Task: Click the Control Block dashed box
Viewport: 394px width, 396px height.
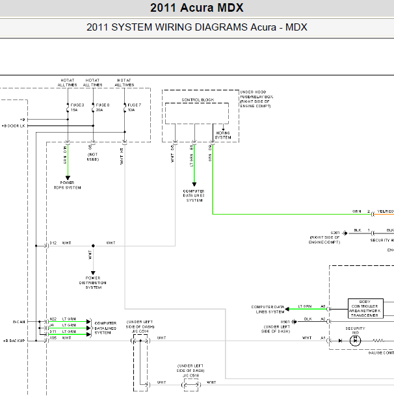Action: coord(198,114)
